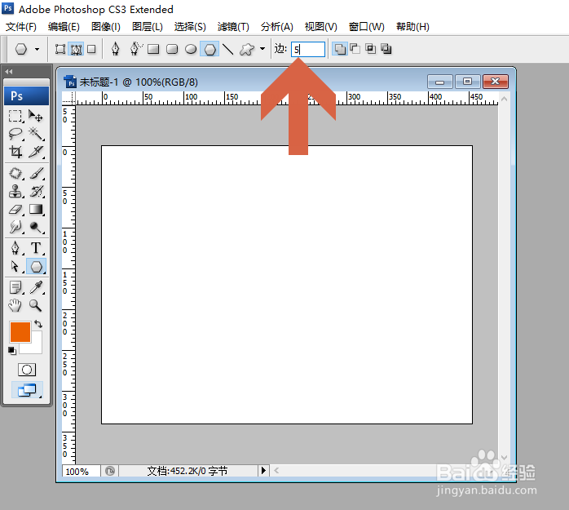Pick the Rounded Rectangle shape in options bar
Image resolution: width=569 pixels, height=510 pixels.
pyautogui.click(x=172, y=49)
